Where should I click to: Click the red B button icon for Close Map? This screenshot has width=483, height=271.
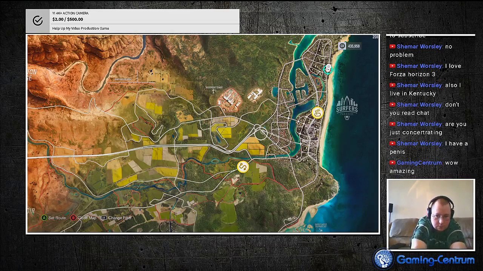pyautogui.click(x=74, y=218)
